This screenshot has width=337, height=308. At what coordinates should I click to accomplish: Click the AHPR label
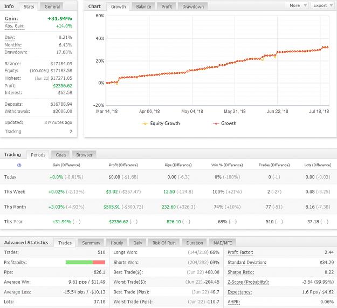(x=233, y=302)
